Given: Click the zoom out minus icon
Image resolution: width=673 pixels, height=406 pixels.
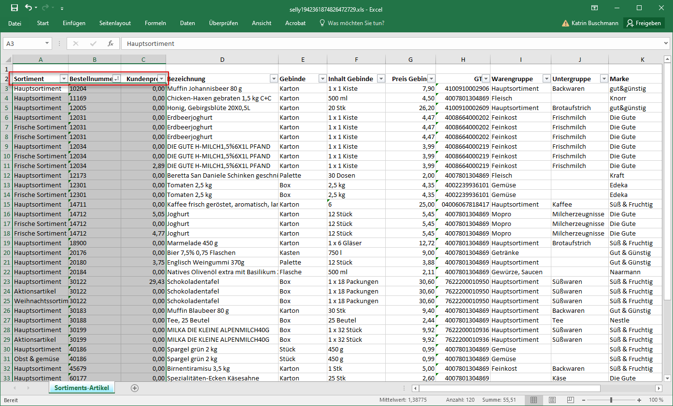Looking at the screenshot, I should 585,400.
